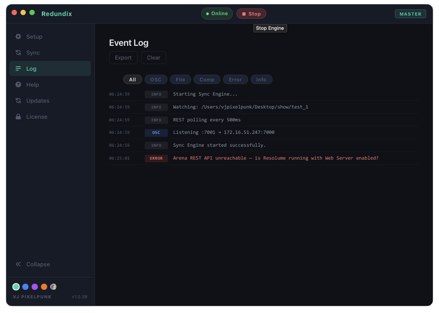The height and width of the screenshot is (313, 439).
Task: Click the Collapse double-chevron icon
Action: click(x=18, y=264)
